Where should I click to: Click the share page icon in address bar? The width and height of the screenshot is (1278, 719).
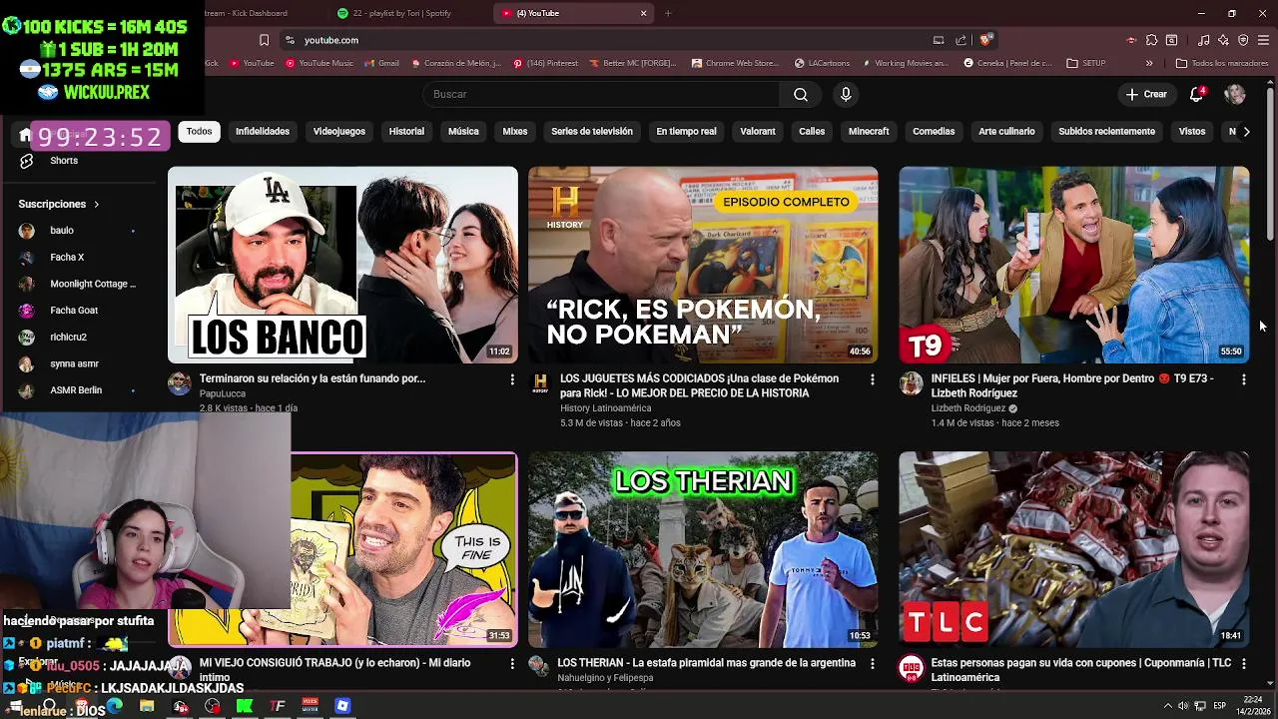[960, 40]
